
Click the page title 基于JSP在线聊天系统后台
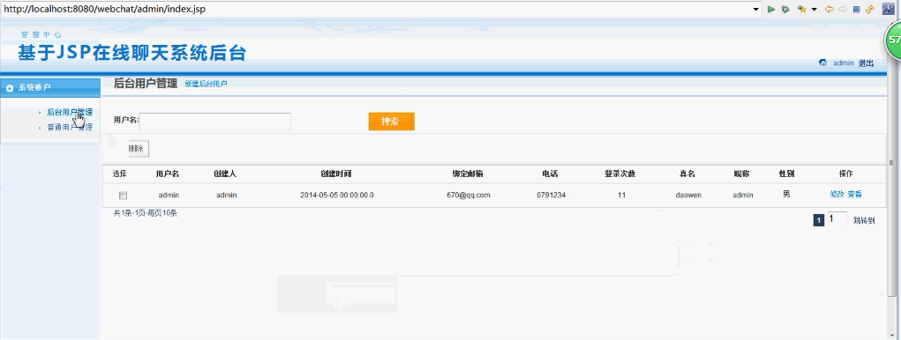[x=132, y=53]
